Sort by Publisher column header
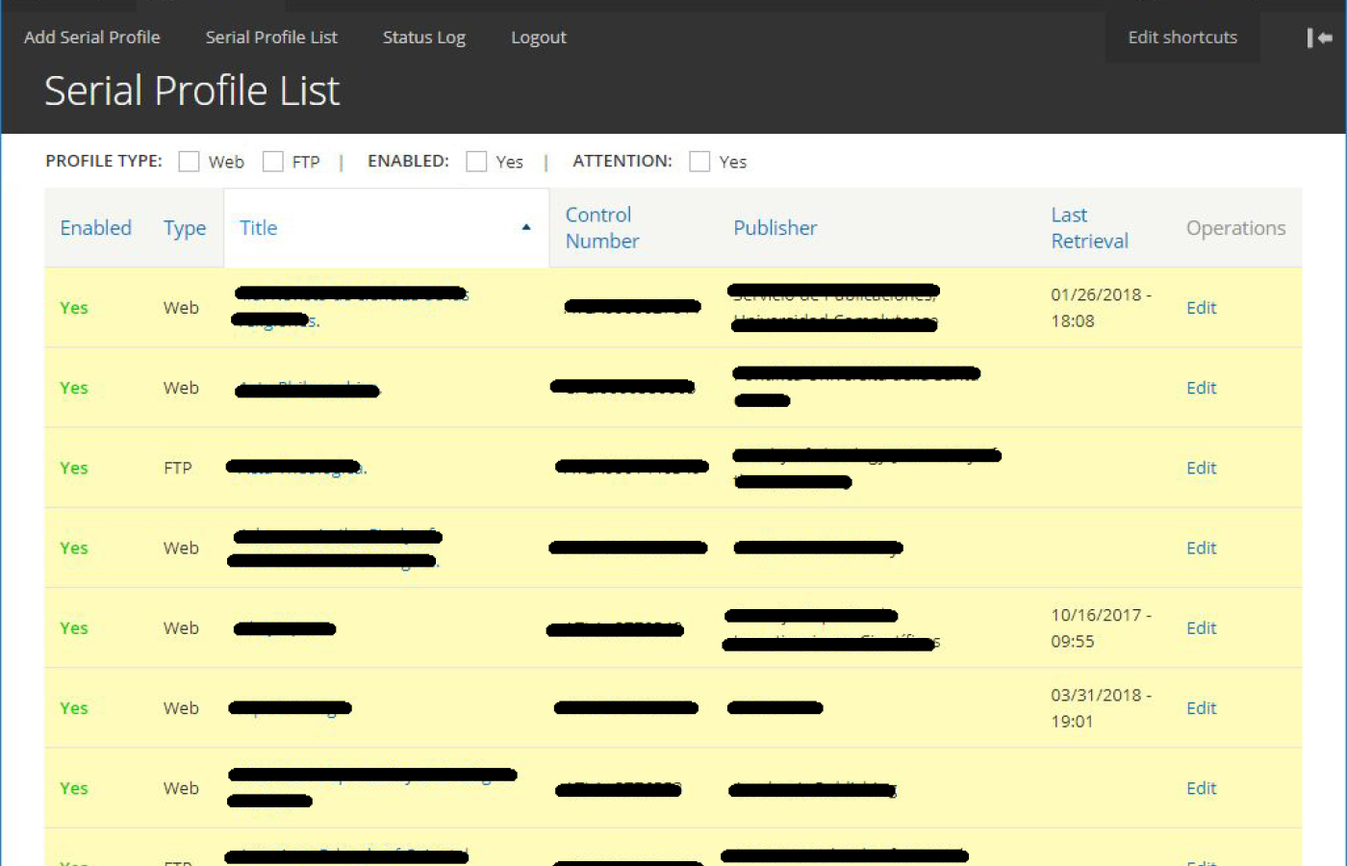Viewport: 1347px width, 866px height. tap(775, 228)
